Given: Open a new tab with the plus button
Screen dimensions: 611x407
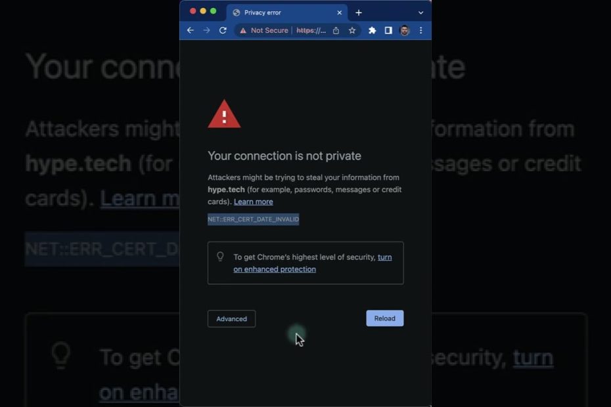Looking at the screenshot, I should pos(359,13).
